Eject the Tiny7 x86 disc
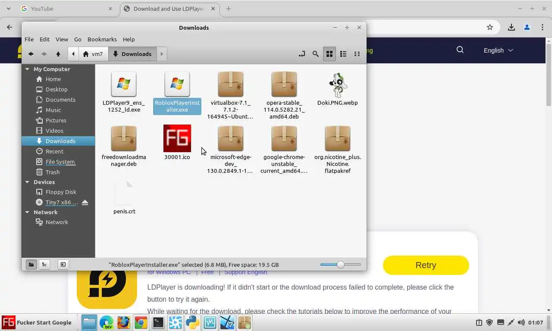Image resolution: width=552 pixels, height=331 pixels. [x=85, y=202]
